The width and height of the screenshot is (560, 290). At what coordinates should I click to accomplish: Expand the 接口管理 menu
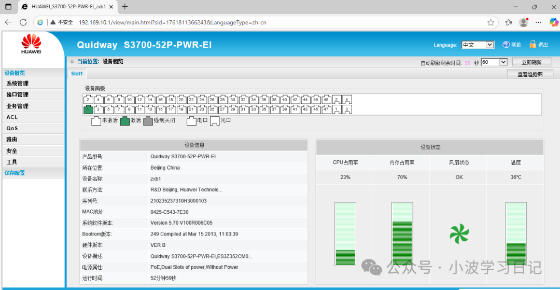click(18, 95)
